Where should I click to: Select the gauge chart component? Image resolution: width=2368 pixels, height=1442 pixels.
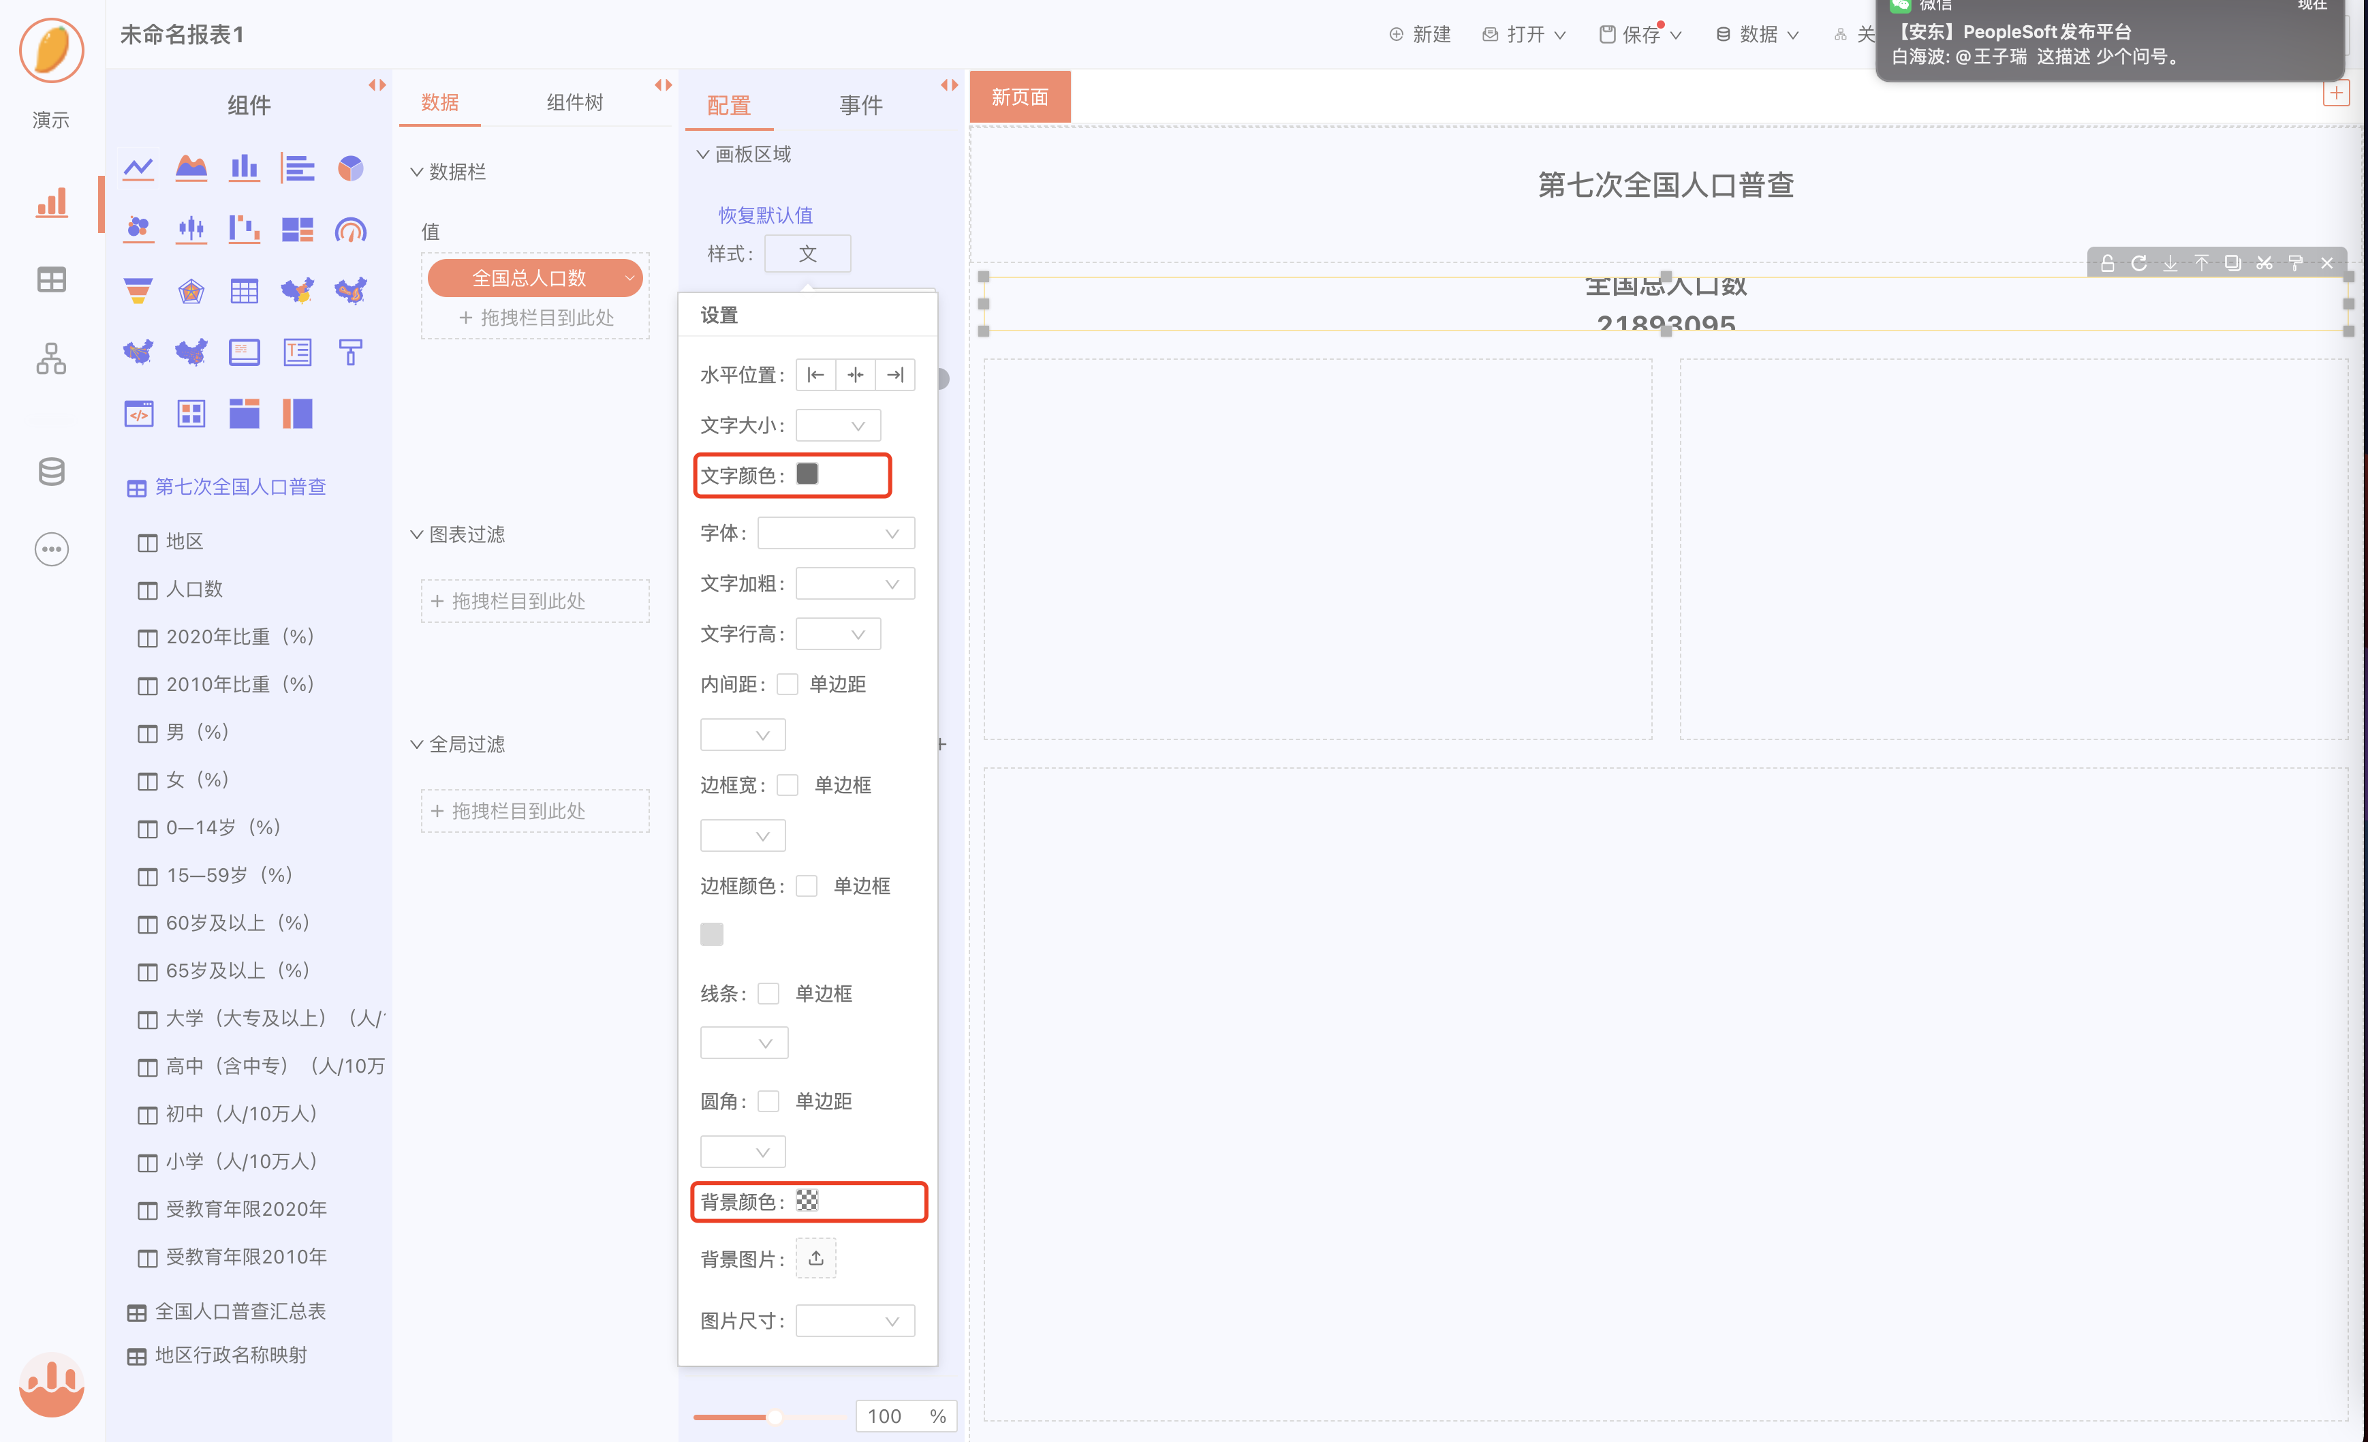pyautogui.click(x=350, y=229)
